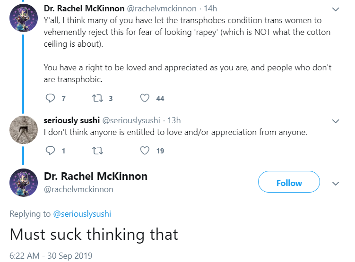
Task: Expand the options chevron on the seriously sushi tweet
Action: pyautogui.click(x=336, y=121)
